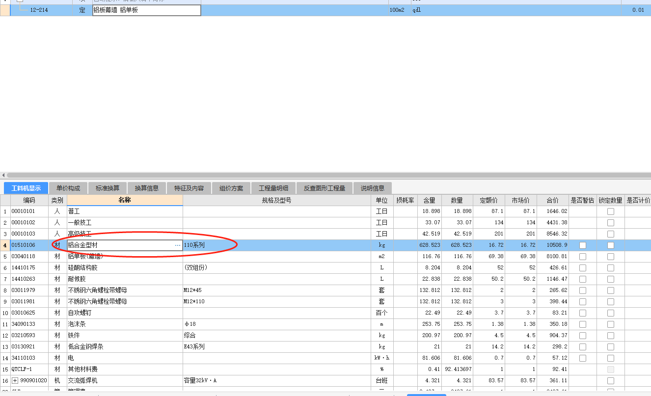Edit the 铝板幕墙 铝单板 name field

point(147,10)
